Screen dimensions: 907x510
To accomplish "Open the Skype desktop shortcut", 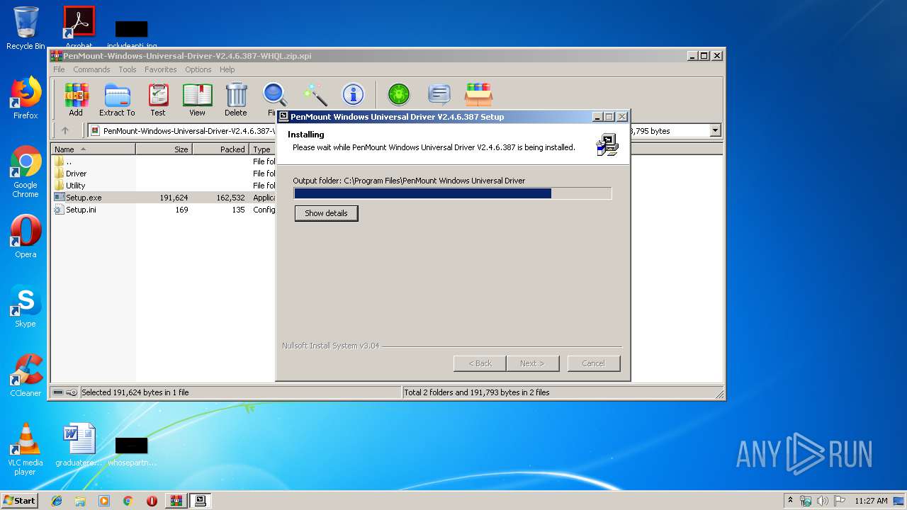I will [26, 306].
